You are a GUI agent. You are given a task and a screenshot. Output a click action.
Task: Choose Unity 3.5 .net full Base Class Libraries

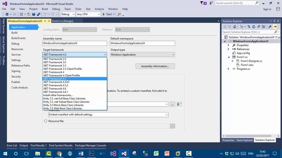tap(74, 98)
